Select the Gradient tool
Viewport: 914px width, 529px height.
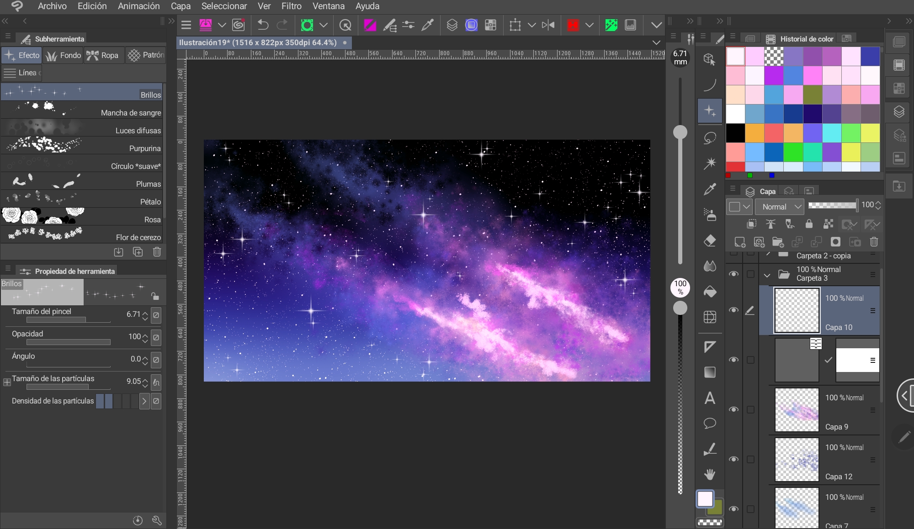(710, 372)
